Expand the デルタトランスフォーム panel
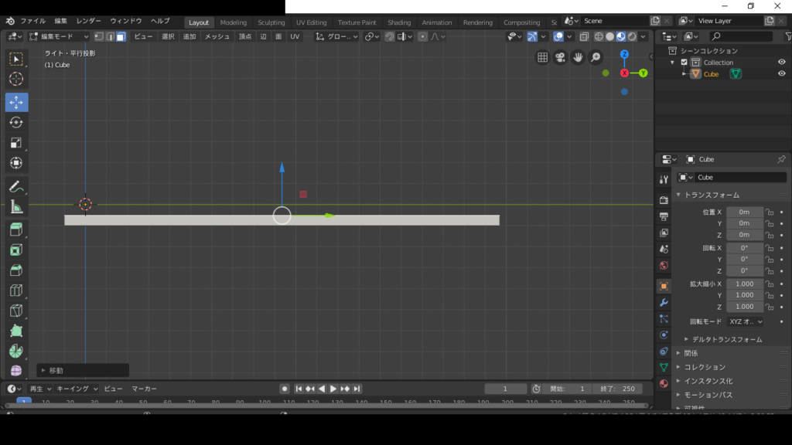The height and width of the screenshot is (445, 792). (x=724, y=339)
